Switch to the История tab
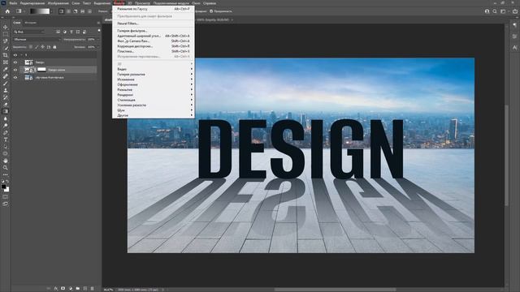 pyautogui.click(x=31, y=23)
